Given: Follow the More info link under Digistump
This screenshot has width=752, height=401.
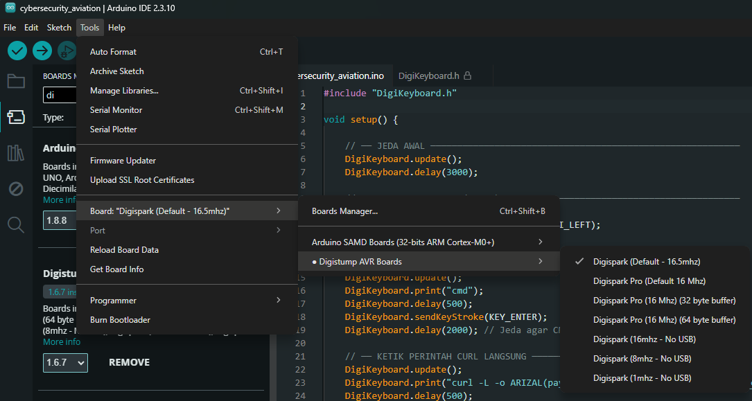Looking at the screenshot, I should click(62, 342).
